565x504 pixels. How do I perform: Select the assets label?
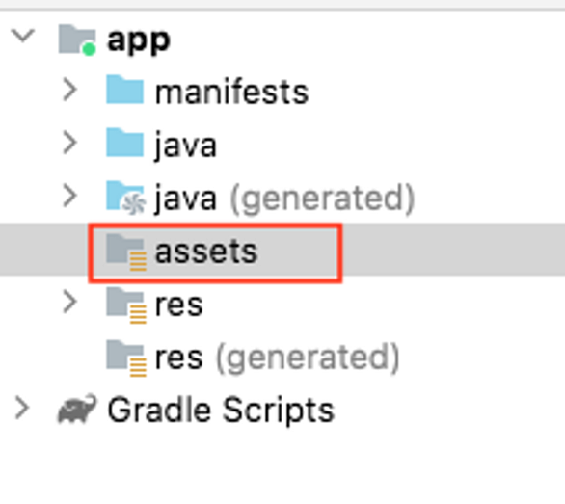coord(206,252)
